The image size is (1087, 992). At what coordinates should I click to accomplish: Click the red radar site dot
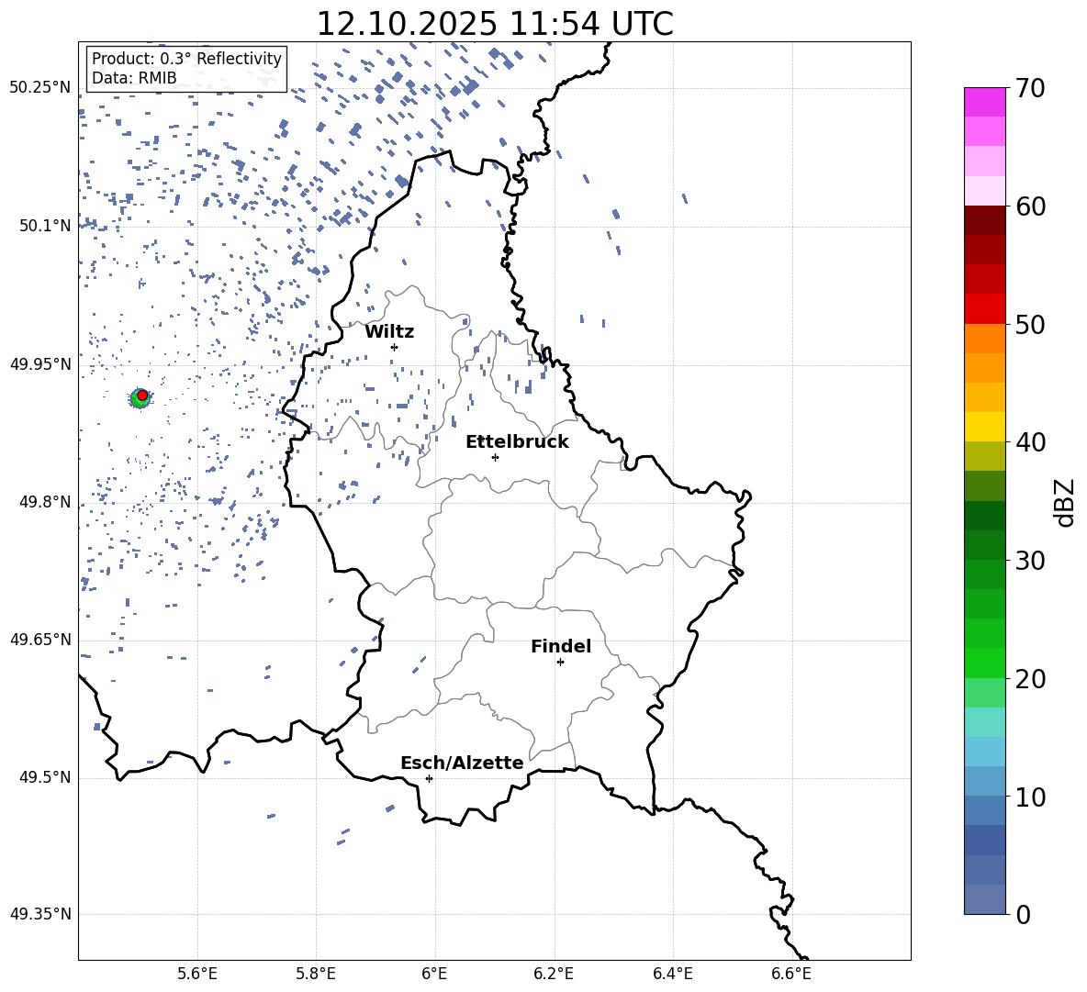tap(142, 395)
